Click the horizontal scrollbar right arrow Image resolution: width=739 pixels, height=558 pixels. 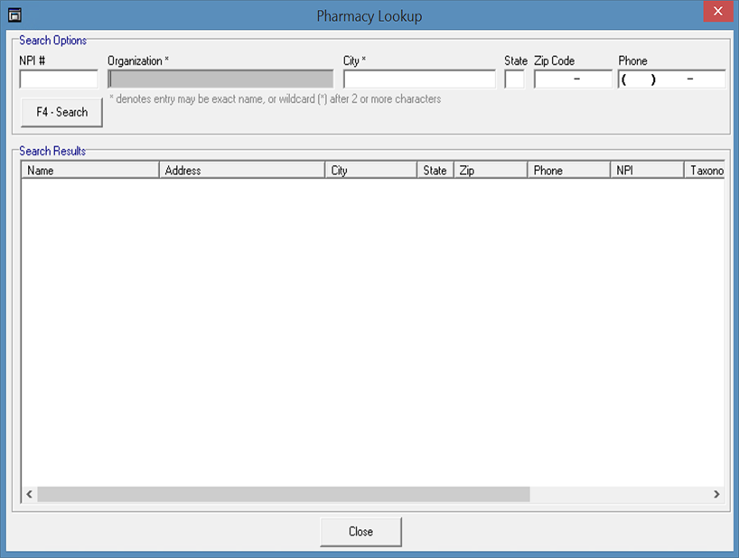click(x=716, y=495)
